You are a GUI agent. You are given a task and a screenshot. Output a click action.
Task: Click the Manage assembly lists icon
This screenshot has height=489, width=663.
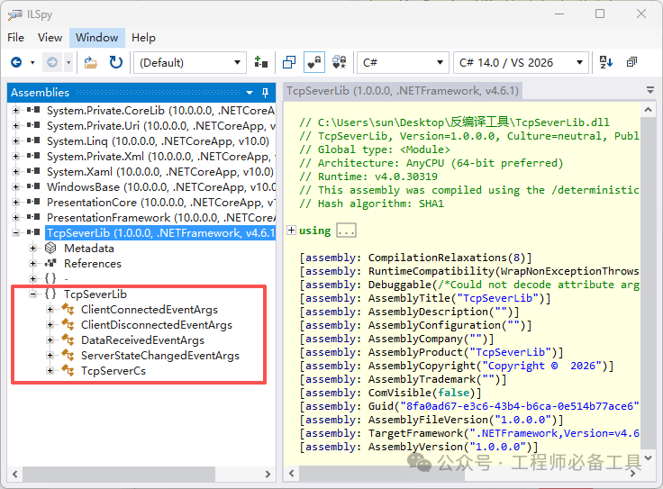tap(261, 62)
